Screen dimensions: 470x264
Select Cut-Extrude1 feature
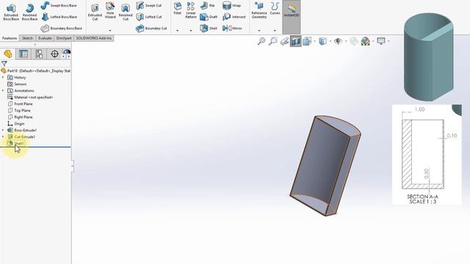tap(21, 137)
